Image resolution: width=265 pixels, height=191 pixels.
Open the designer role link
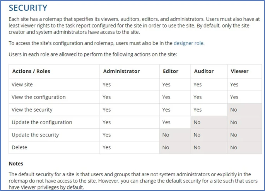188,43
